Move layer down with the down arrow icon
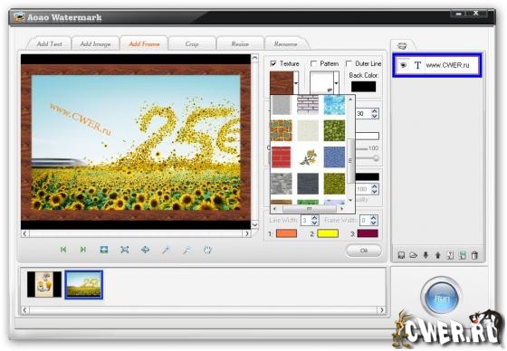This screenshot has width=507, height=351. pyautogui.click(x=426, y=255)
